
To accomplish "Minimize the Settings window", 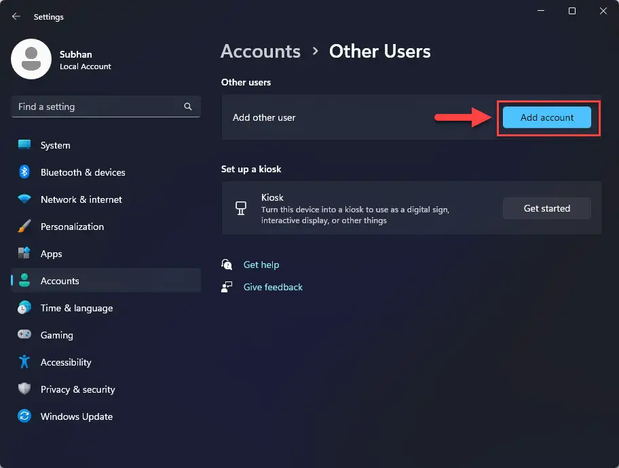I will (541, 11).
